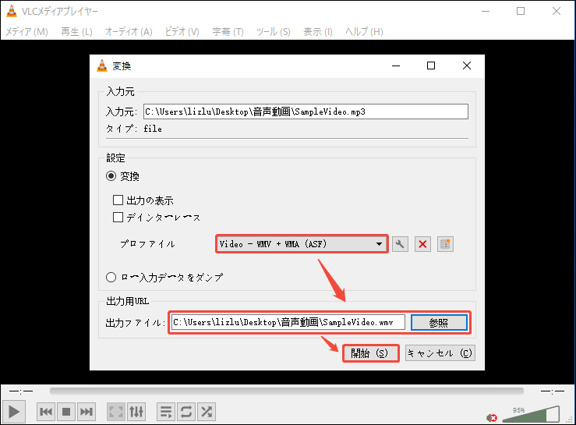Open the 表示 (I) menu
Viewport: 576px width, 425px height.
318,32
